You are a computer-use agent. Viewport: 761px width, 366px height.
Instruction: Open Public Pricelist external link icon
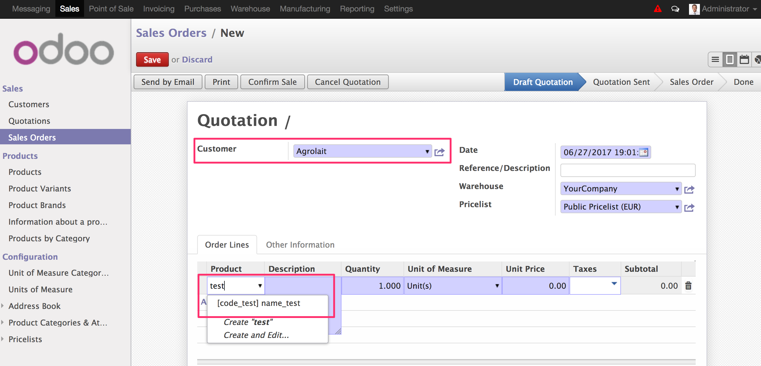tap(689, 208)
